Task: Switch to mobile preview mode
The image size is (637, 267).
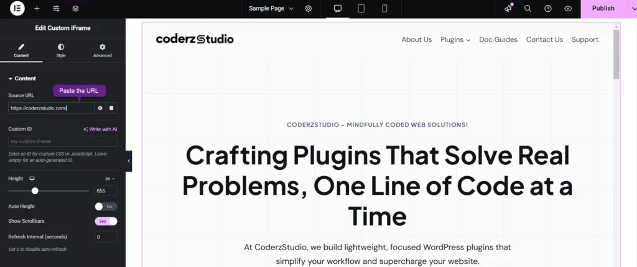Action: 384,9
